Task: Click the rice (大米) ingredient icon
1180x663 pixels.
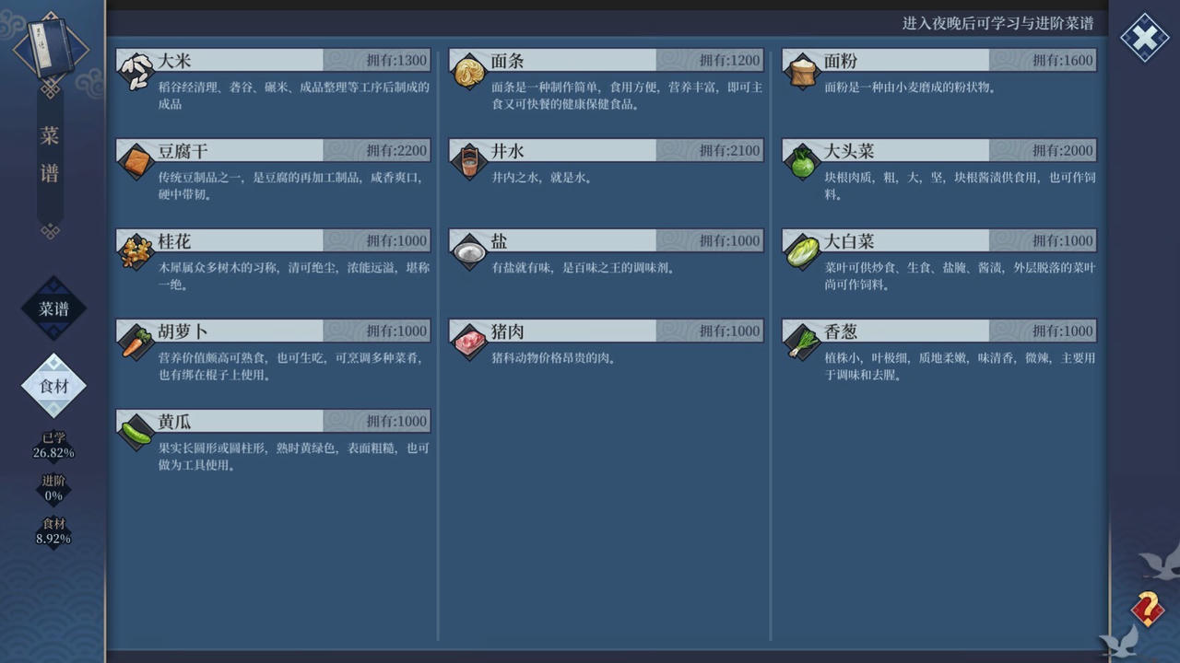Action: point(136,71)
